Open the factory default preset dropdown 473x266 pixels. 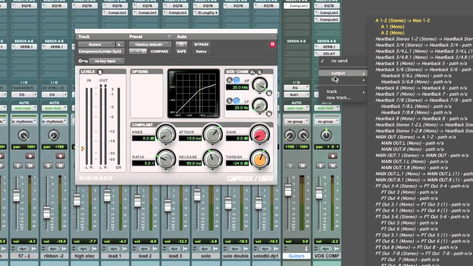click(150, 44)
